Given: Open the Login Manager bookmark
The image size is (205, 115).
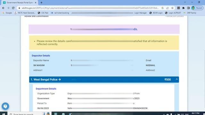Looking at the screenshot, I should pyautogui.click(x=140, y=13).
